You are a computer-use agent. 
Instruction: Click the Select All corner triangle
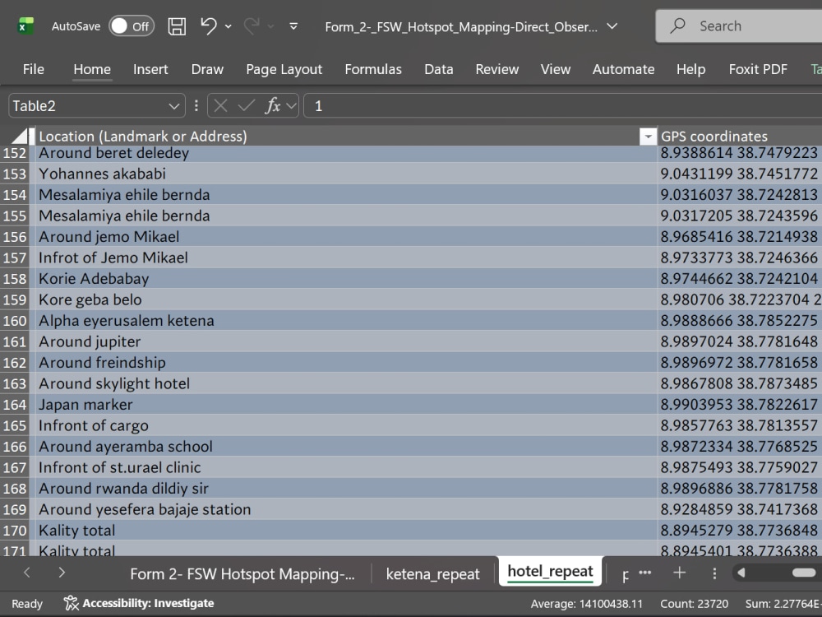(20, 137)
